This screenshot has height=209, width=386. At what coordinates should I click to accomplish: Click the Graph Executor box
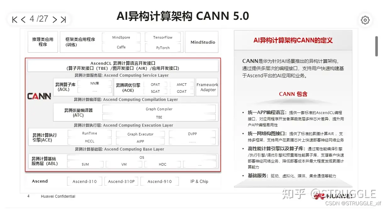click(x=140, y=134)
